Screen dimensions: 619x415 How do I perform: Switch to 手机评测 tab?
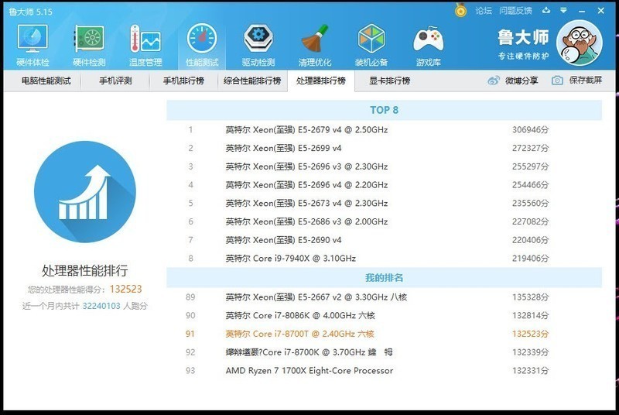click(x=115, y=81)
